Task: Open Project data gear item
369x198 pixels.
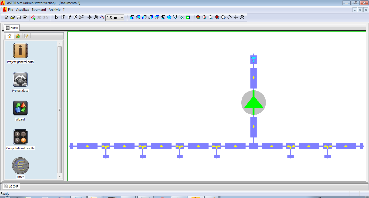Action: coord(20,82)
